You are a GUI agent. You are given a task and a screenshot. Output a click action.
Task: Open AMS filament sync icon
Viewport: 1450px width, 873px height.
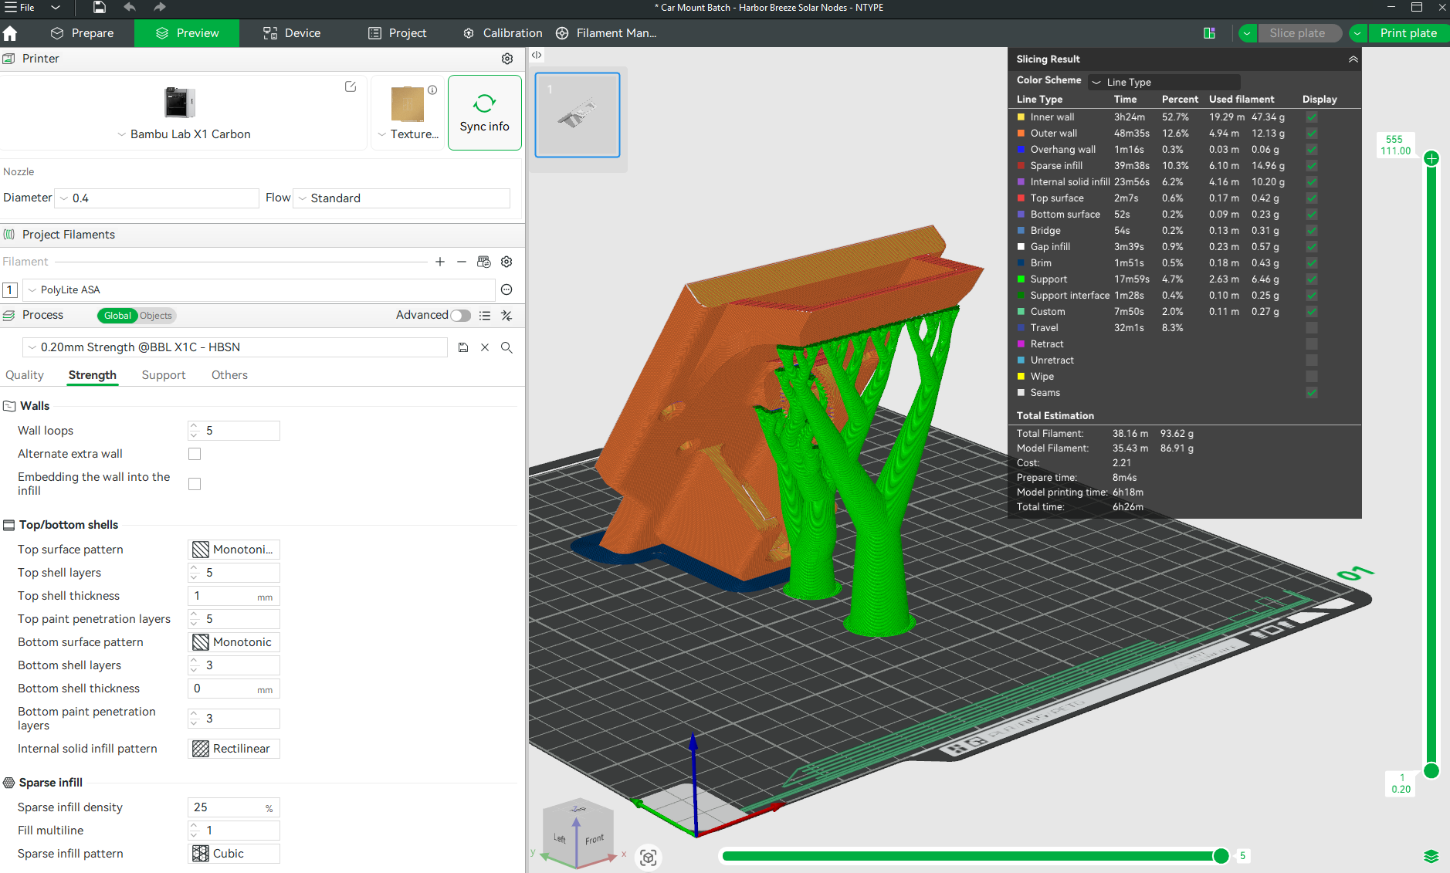pos(484,262)
